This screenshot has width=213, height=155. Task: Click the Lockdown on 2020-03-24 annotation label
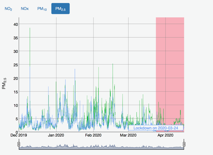tap(156, 128)
